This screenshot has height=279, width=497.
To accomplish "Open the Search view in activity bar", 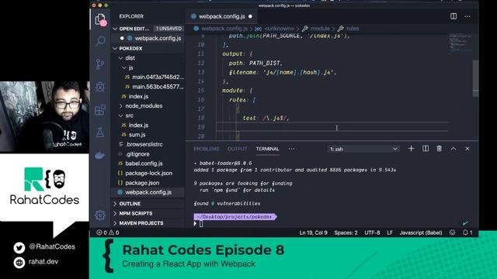I will coord(100,41).
